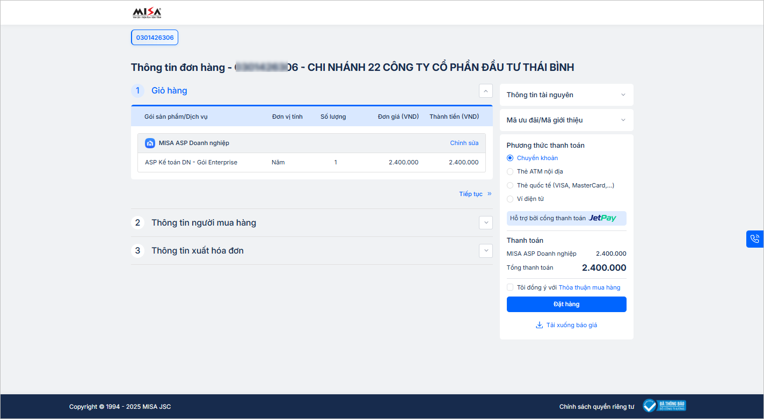This screenshot has width=764, height=419.
Task: Click the MISA ASP Doanh nghiệp product icon
Action: click(x=150, y=143)
